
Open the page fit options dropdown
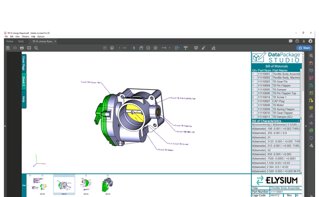[177, 48]
